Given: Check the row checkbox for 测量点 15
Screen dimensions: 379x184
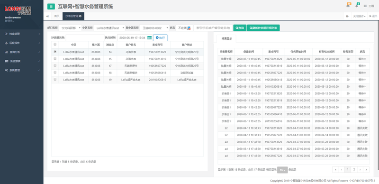Looking at the screenshot, I should click(55, 58).
